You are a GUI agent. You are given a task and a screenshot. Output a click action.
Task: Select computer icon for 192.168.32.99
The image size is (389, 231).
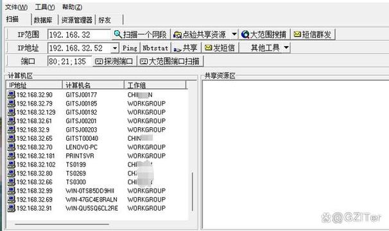click(11, 191)
